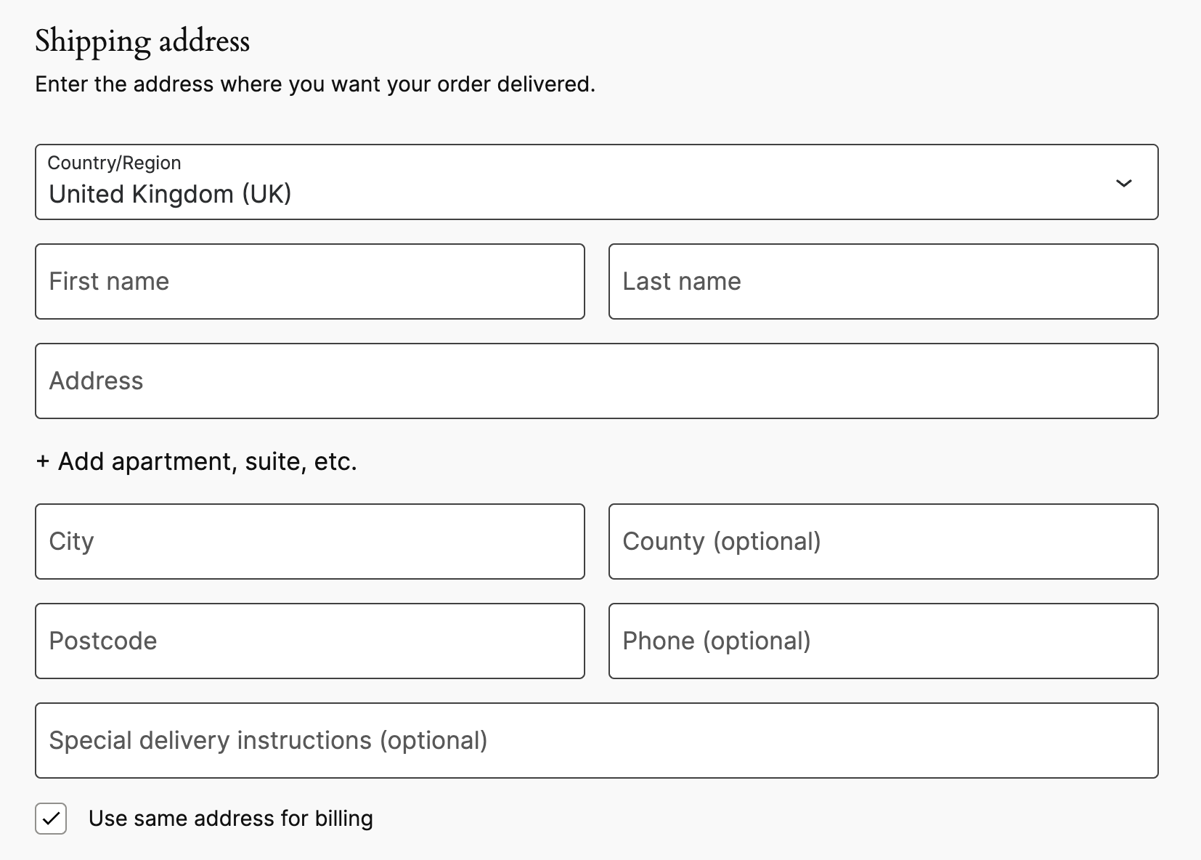This screenshot has height=860, width=1201.
Task: Focus the County (optional) field
Action: pyautogui.click(x=884, y=541)
